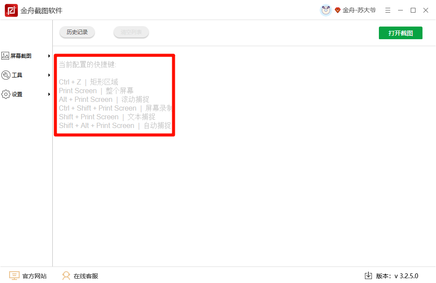
Task: Click the 工具 wrench icon
Action: [6, 75]
